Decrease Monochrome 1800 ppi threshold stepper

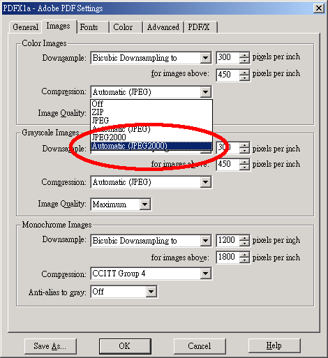244,260
